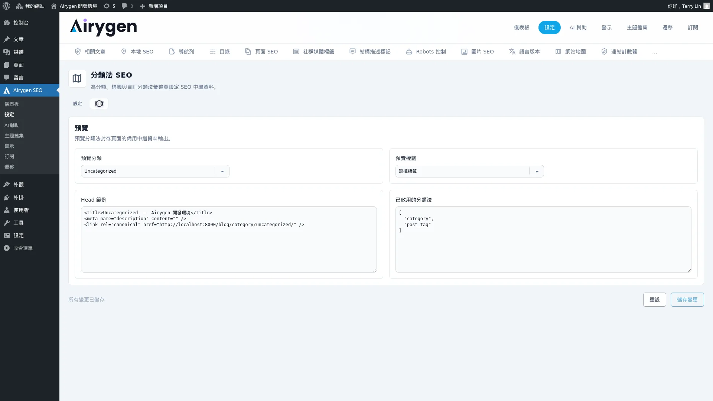The height and width of the screenshot is (401, 713).
Task: Open 頁面 in the left sidebar
Action: pyautogui.click(x=30, y=65)
